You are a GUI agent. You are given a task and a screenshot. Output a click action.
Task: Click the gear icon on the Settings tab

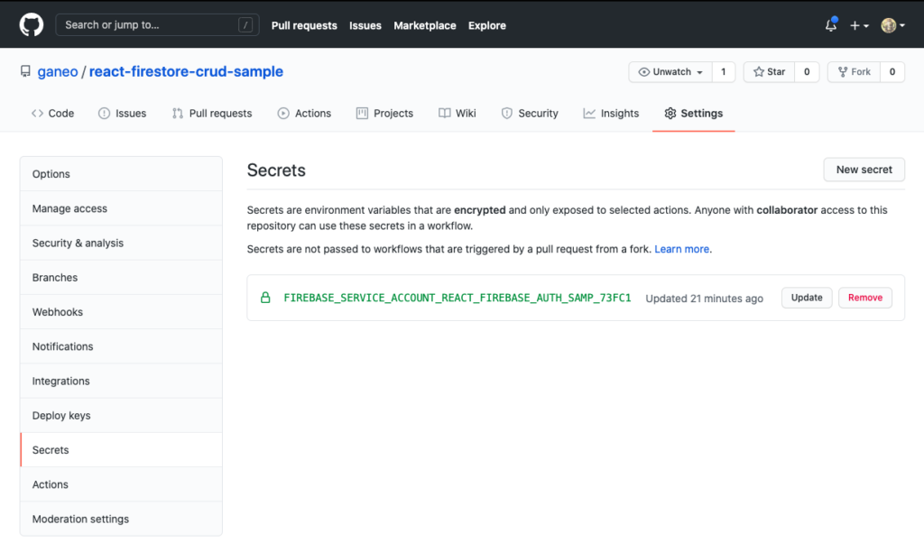coord(669,113)
